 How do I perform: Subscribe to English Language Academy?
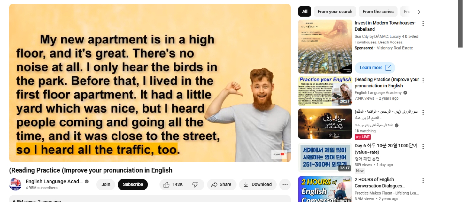[133, 184]
